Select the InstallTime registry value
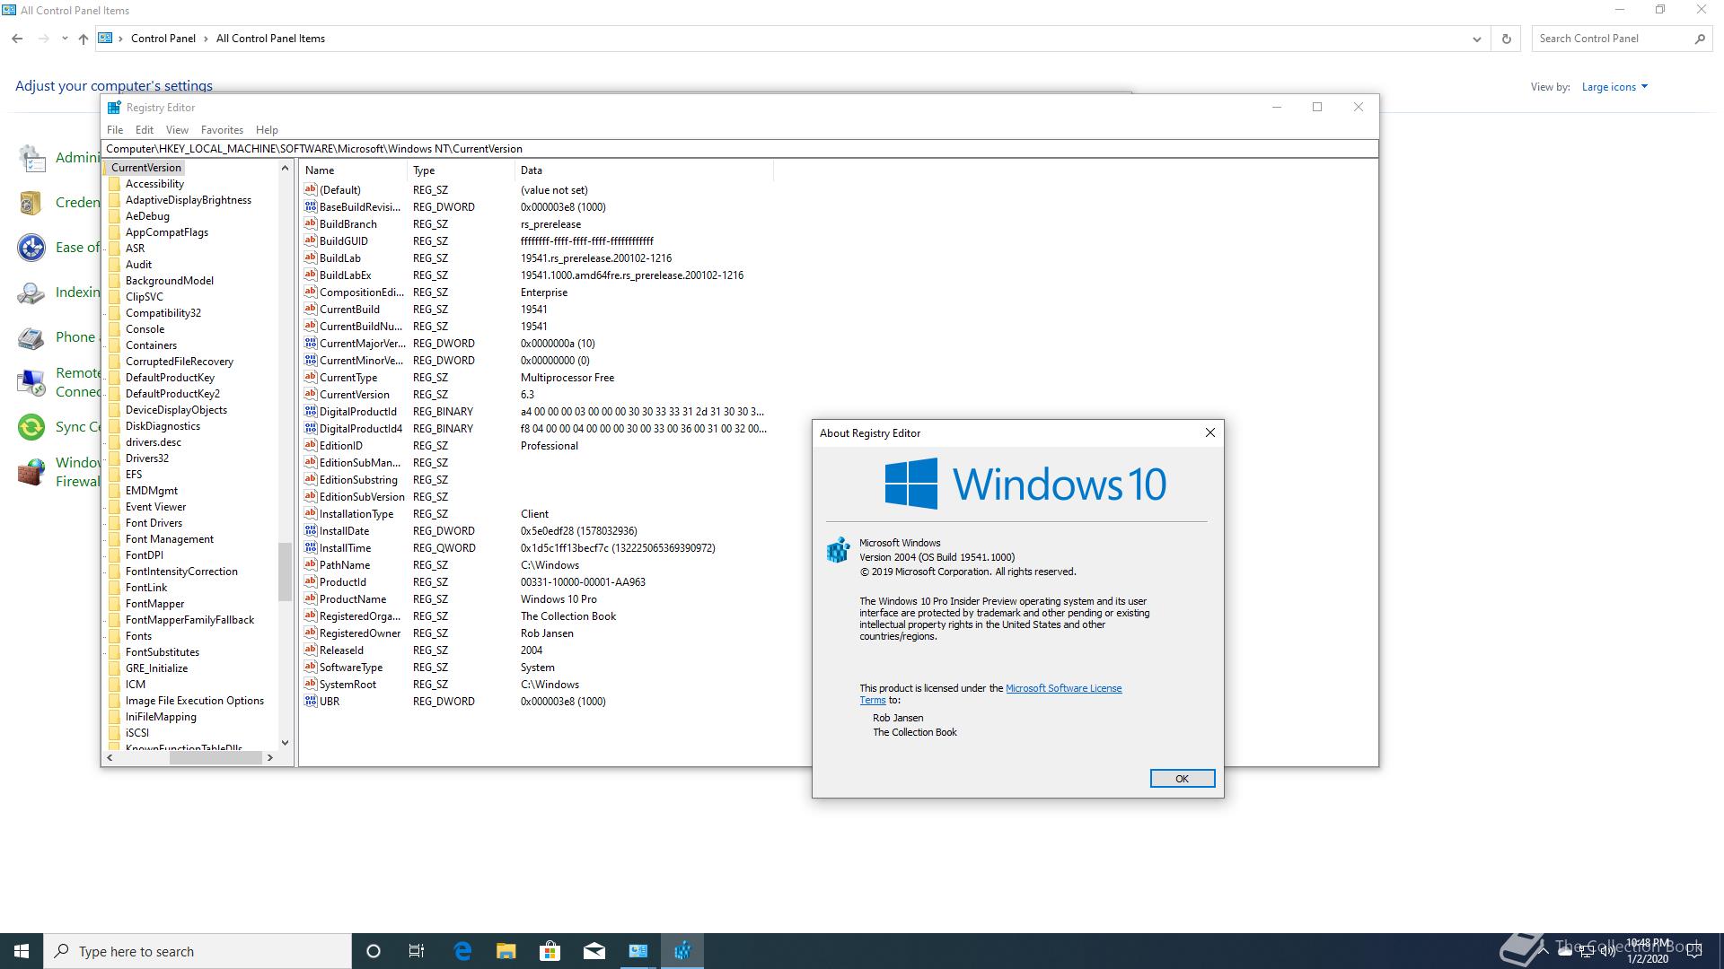1724x969 pixels. [x=345, y=547]
